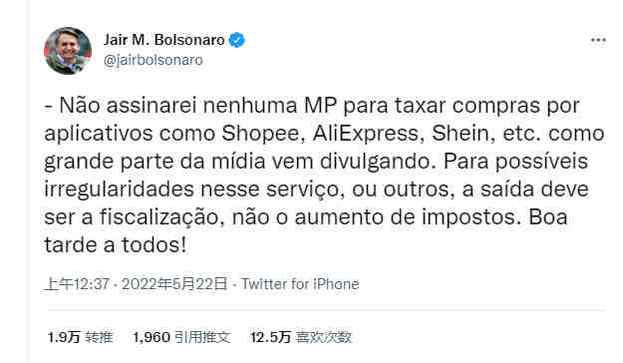623x363 pixels.
Task: Click the blue verified checkmark badge
Action: [237, 40]
